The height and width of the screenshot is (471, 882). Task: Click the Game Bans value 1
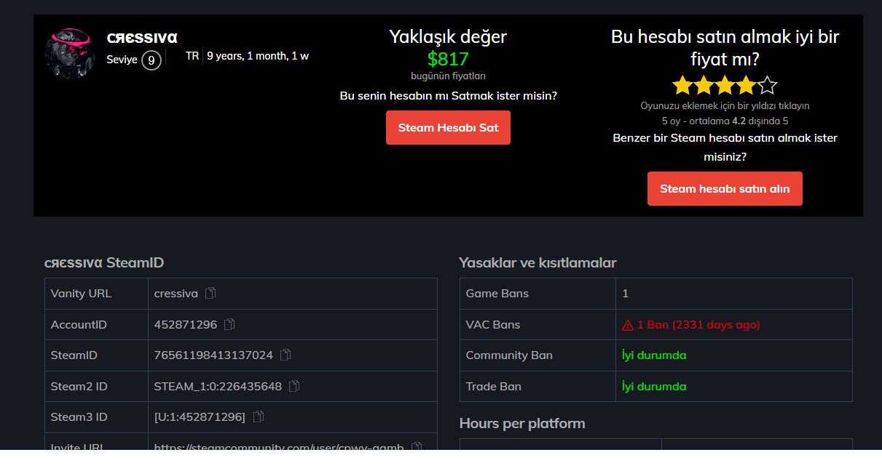tap(626, 293)
